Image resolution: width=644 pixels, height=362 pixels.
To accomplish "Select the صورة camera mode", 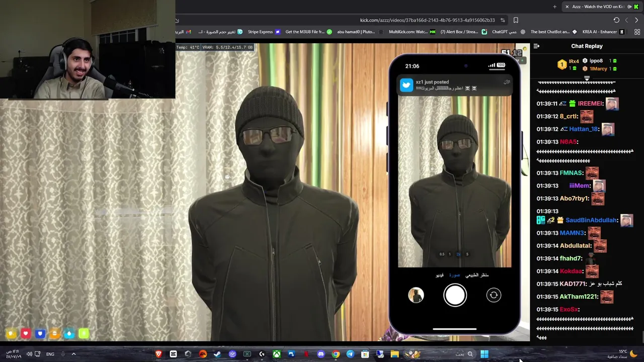I will pyautogui.click(x=454, y=275).
